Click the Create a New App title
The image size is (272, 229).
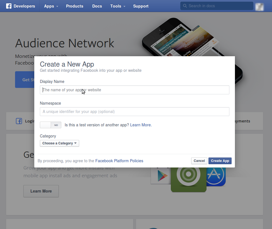click(x=67, y=64)
